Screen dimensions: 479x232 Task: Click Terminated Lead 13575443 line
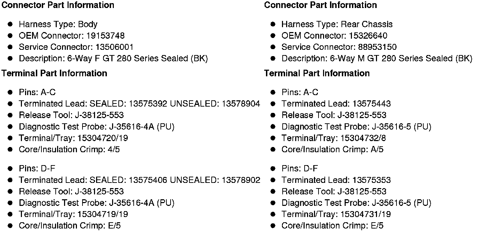(x=336, y=104)
